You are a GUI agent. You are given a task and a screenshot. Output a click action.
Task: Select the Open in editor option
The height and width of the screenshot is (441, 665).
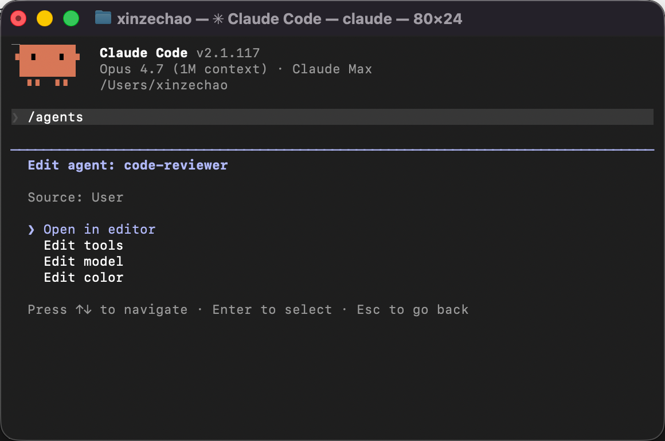point(100,230)
